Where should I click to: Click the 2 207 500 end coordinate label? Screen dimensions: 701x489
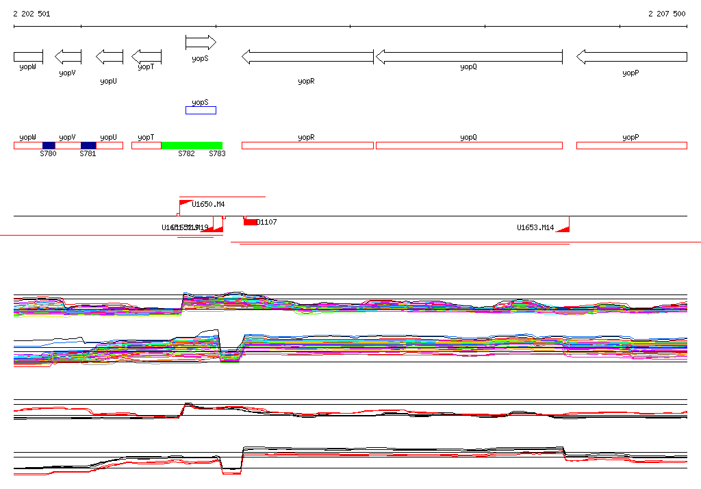pos(666,14)
